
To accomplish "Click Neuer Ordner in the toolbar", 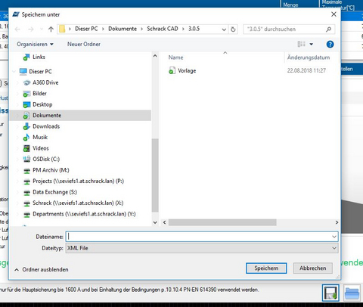I will coord(84,45).
